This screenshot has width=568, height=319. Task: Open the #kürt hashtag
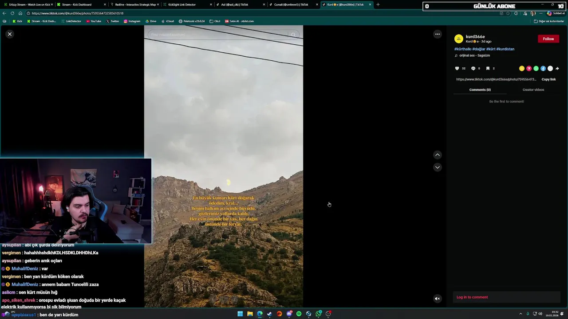tap(491, 49)
